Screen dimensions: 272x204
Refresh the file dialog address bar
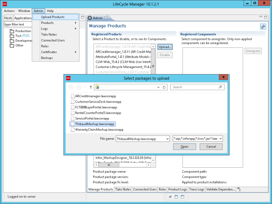coord(164,87)
